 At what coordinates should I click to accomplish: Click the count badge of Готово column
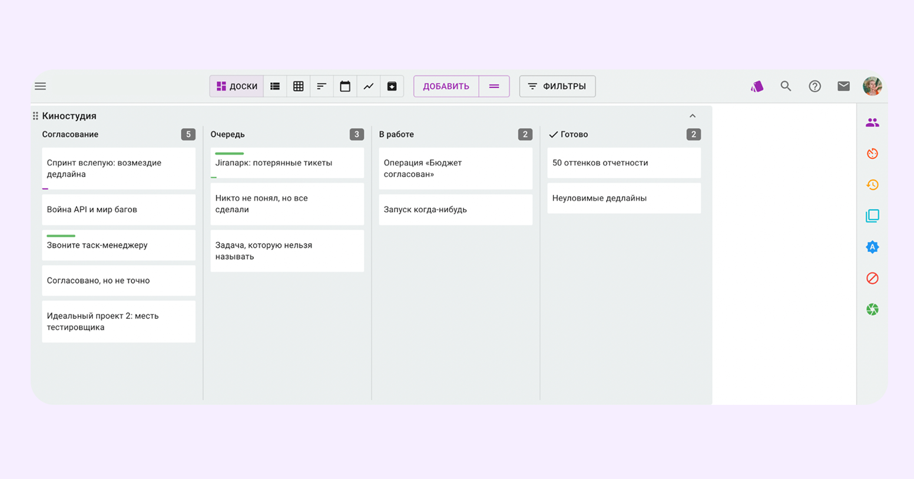[x=694, y=134]
